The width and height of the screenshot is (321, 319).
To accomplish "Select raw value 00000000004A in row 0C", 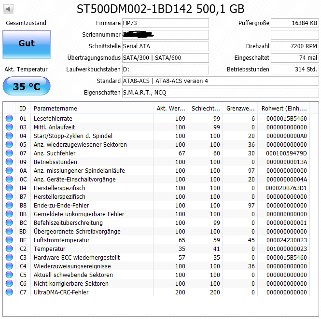I will tap(286, 180).
